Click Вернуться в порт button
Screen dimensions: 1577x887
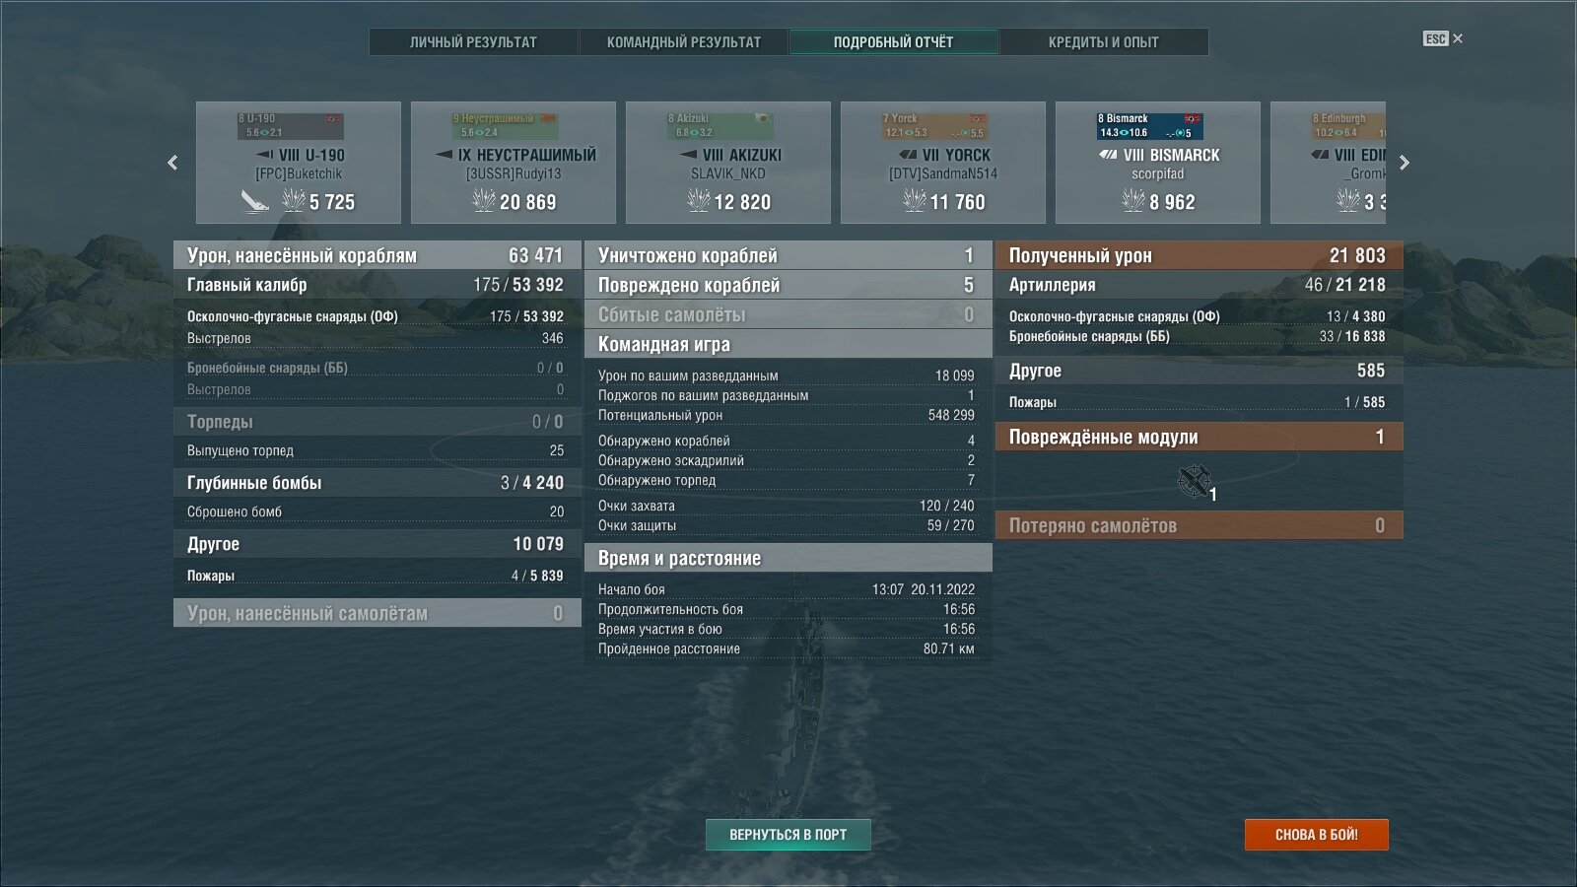[x=788, y=835]
